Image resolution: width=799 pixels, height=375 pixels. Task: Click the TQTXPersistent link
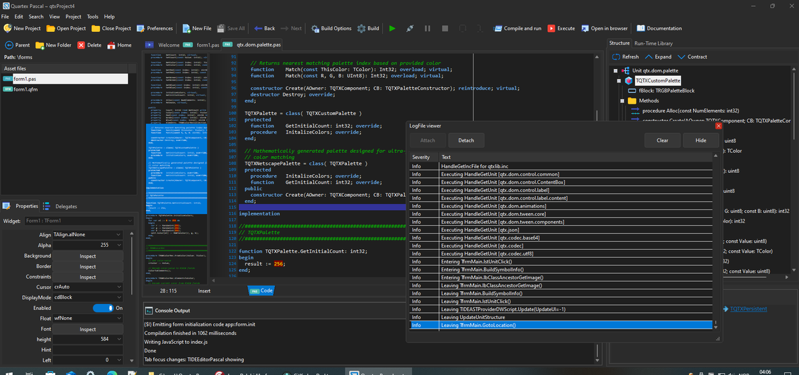click(x=748, y=309)
